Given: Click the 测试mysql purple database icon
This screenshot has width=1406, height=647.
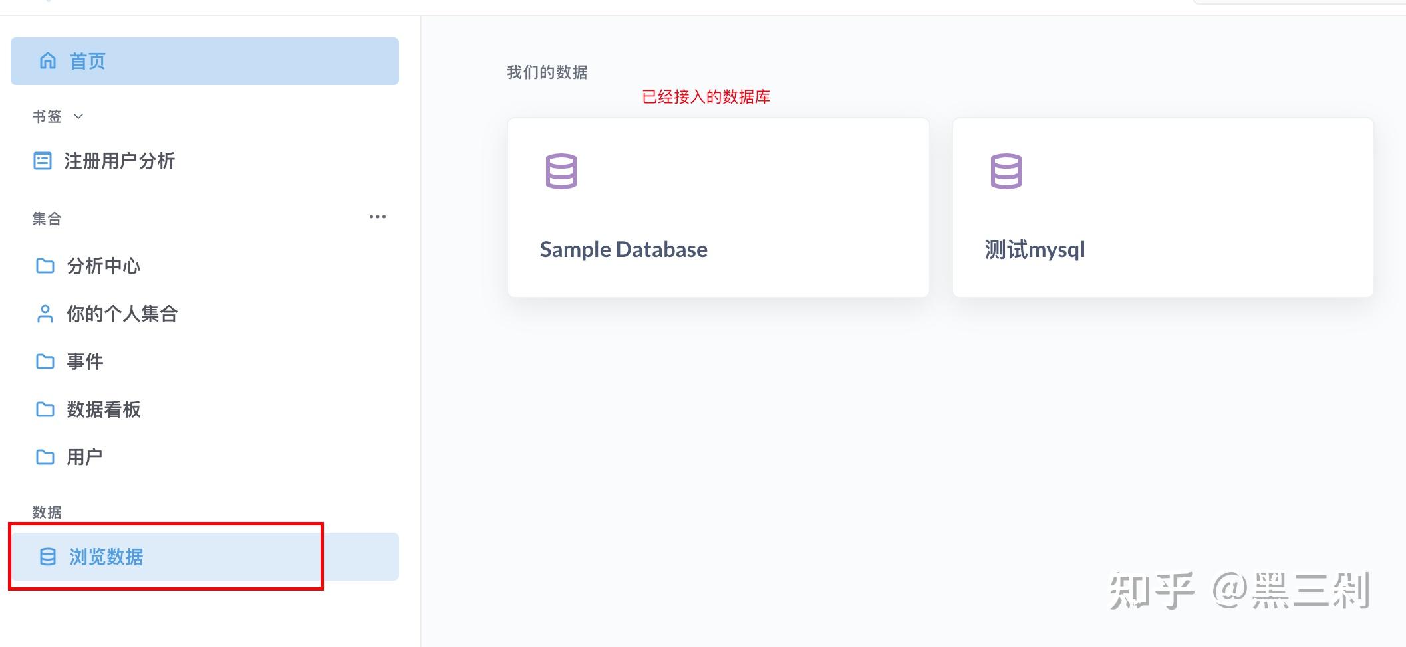Looking at the screenshot, I should point(1006,171).
